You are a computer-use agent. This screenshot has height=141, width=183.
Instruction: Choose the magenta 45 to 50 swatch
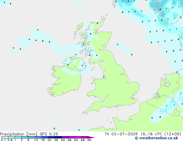(x=85, y=137)
